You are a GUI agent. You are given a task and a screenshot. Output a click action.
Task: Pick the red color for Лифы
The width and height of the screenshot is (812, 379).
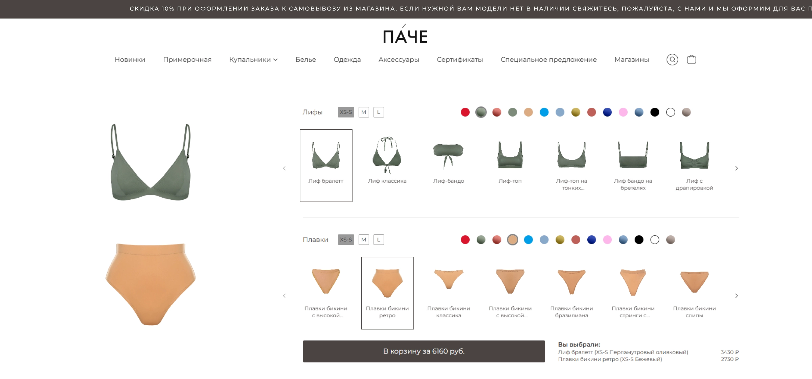(x=465, y=112)
